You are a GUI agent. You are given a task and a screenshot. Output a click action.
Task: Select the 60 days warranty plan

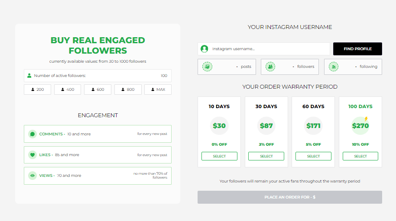click(x=313, y=156)
